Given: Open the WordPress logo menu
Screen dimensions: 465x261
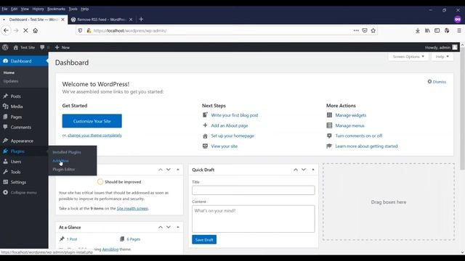Looking at the screenshot, I should (5, 47).
